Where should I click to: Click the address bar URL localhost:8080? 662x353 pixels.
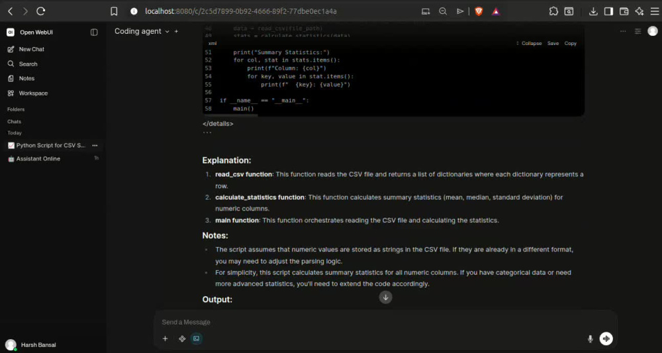click(x=241, y=11)
